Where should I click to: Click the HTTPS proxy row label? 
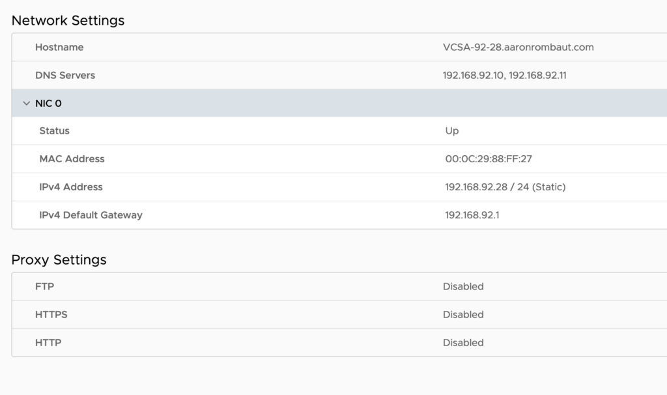(51, 314)
